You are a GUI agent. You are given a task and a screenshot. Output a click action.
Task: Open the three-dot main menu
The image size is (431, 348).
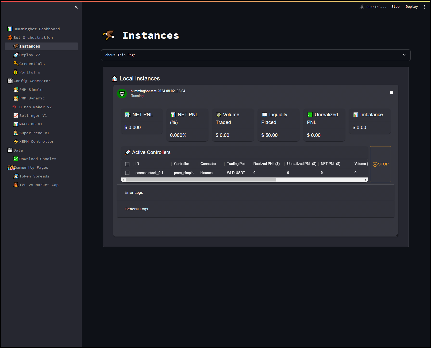424,7
